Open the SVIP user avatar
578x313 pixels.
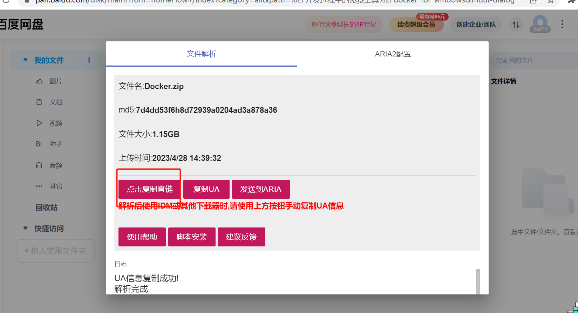click(x=540, y=24)
